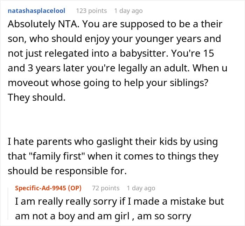Open natashasplacelool's user profile
The width and height of the screenshot is (245, 226).
36,11
